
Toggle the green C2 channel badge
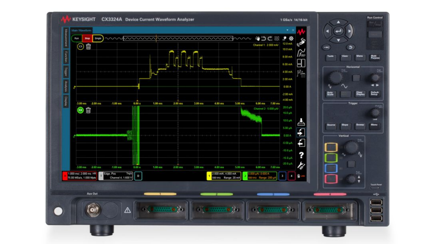pyautogui.click(x=80, y=110)
